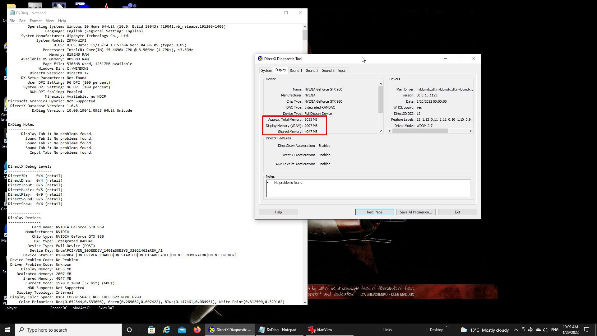Viewport: 597px width, 336px height.
Task: Click the Shared Memory value 4047 MB
Action: pos(311,132)
